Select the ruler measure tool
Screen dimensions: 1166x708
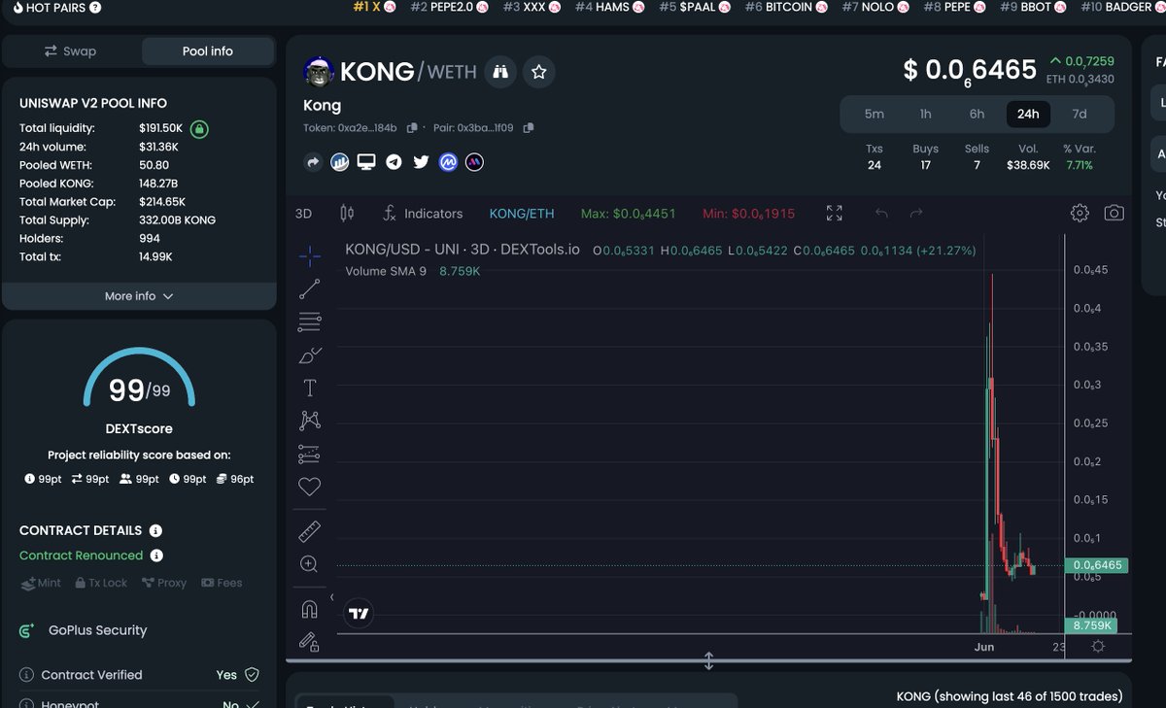coord(310,531)
